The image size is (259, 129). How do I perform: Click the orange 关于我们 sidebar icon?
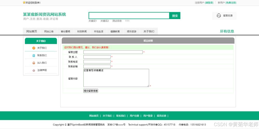coord(34,48)
